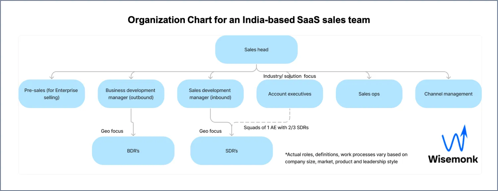The width and height of the screenshot is (498, 191).
Task: Click the Squads of 1 AE with 2/3 SDRs label
Action: pos(276,127)
